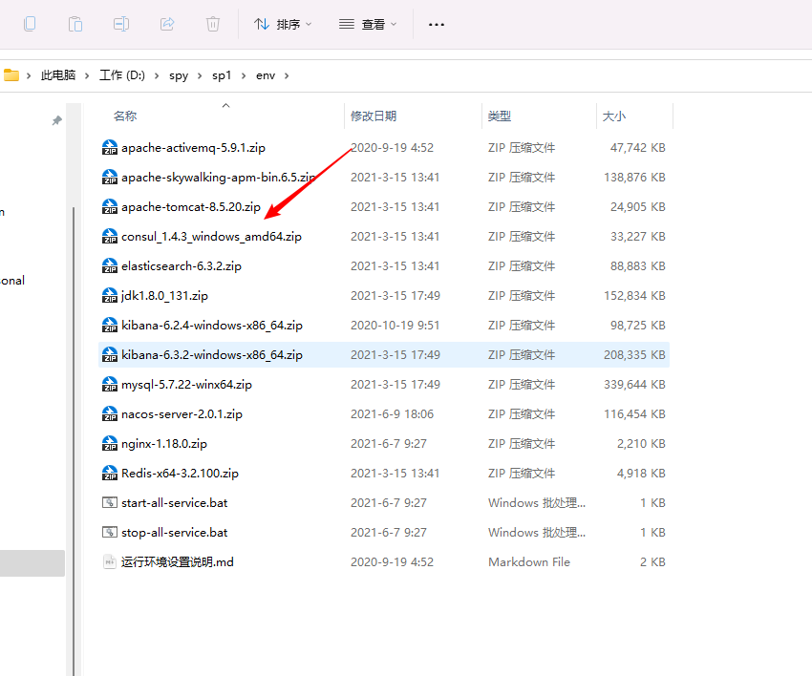Click Markdown File type cell

(x=528, y=562)
